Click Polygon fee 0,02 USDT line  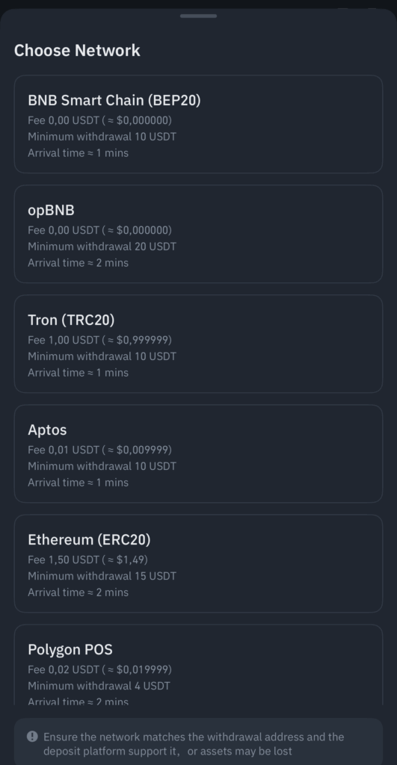click(x=99, y=669)
